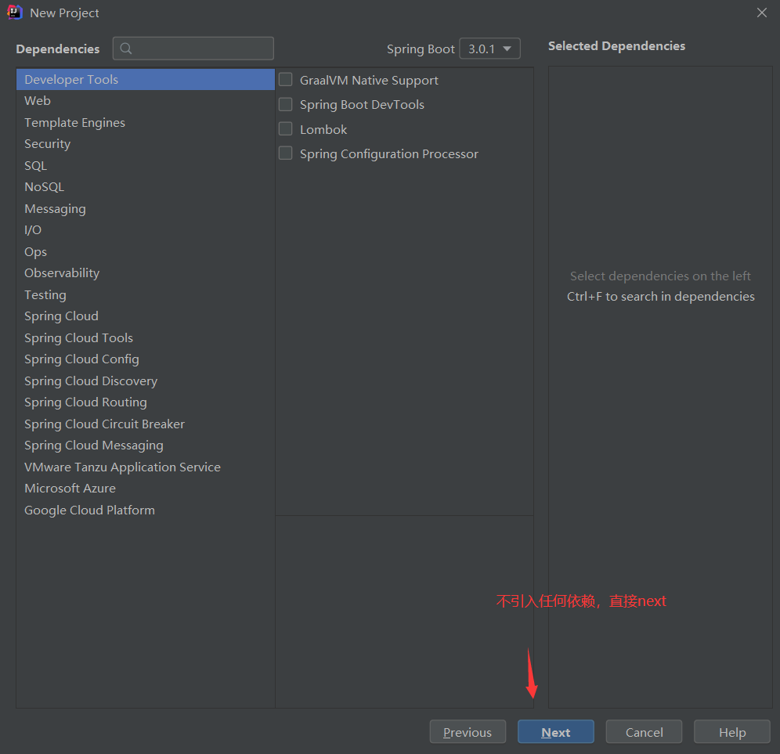Open the Spring Boot version dropdown
Screen dimensions: 780x754
pos(489,49)
